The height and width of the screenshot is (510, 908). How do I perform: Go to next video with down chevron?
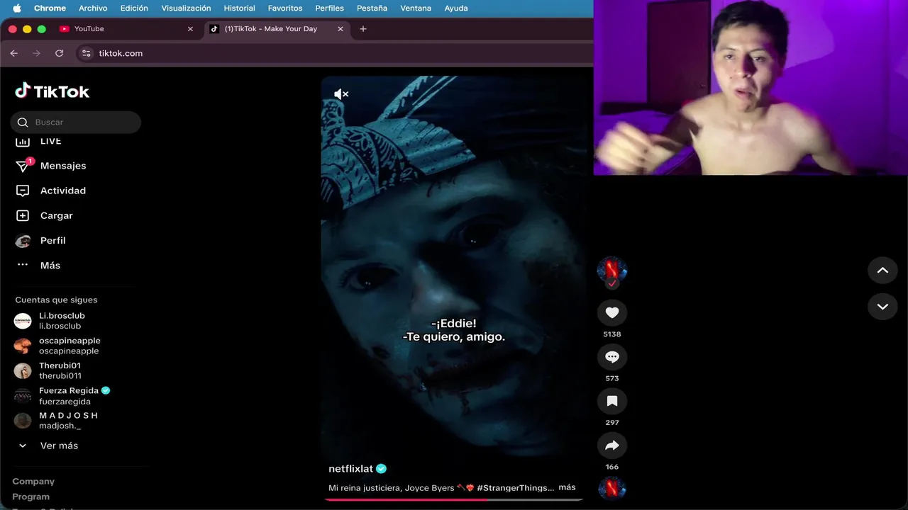coord(882,307)
